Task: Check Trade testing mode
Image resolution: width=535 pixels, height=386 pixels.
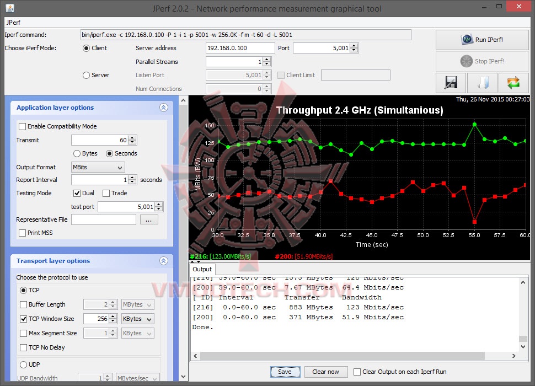Action: (106, 194)
